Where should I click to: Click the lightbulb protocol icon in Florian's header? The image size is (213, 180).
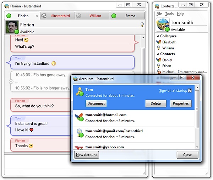coord(142,25)
